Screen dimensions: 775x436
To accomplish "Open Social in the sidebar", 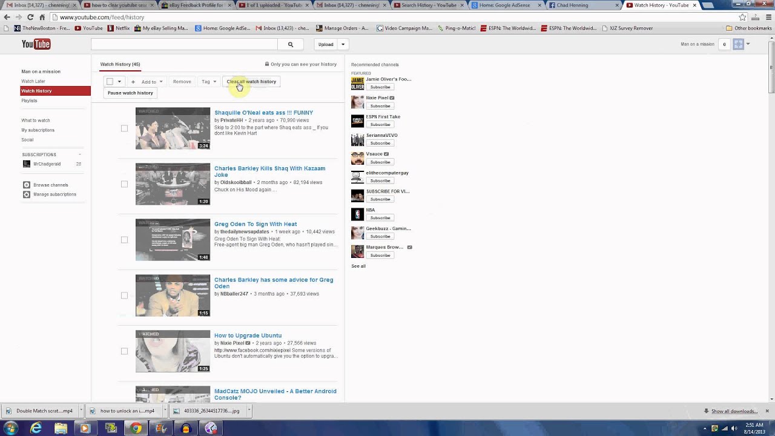I will (x=27, y=140).
